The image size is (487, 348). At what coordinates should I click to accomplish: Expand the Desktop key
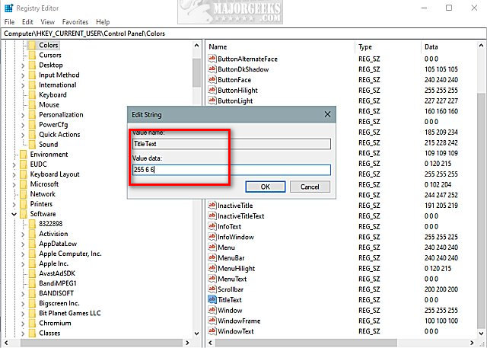(23, 65)
